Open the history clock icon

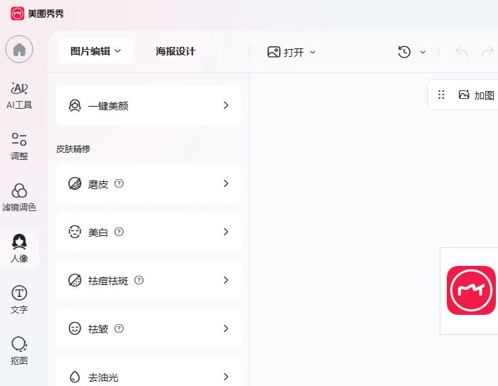tap(404, 52)
